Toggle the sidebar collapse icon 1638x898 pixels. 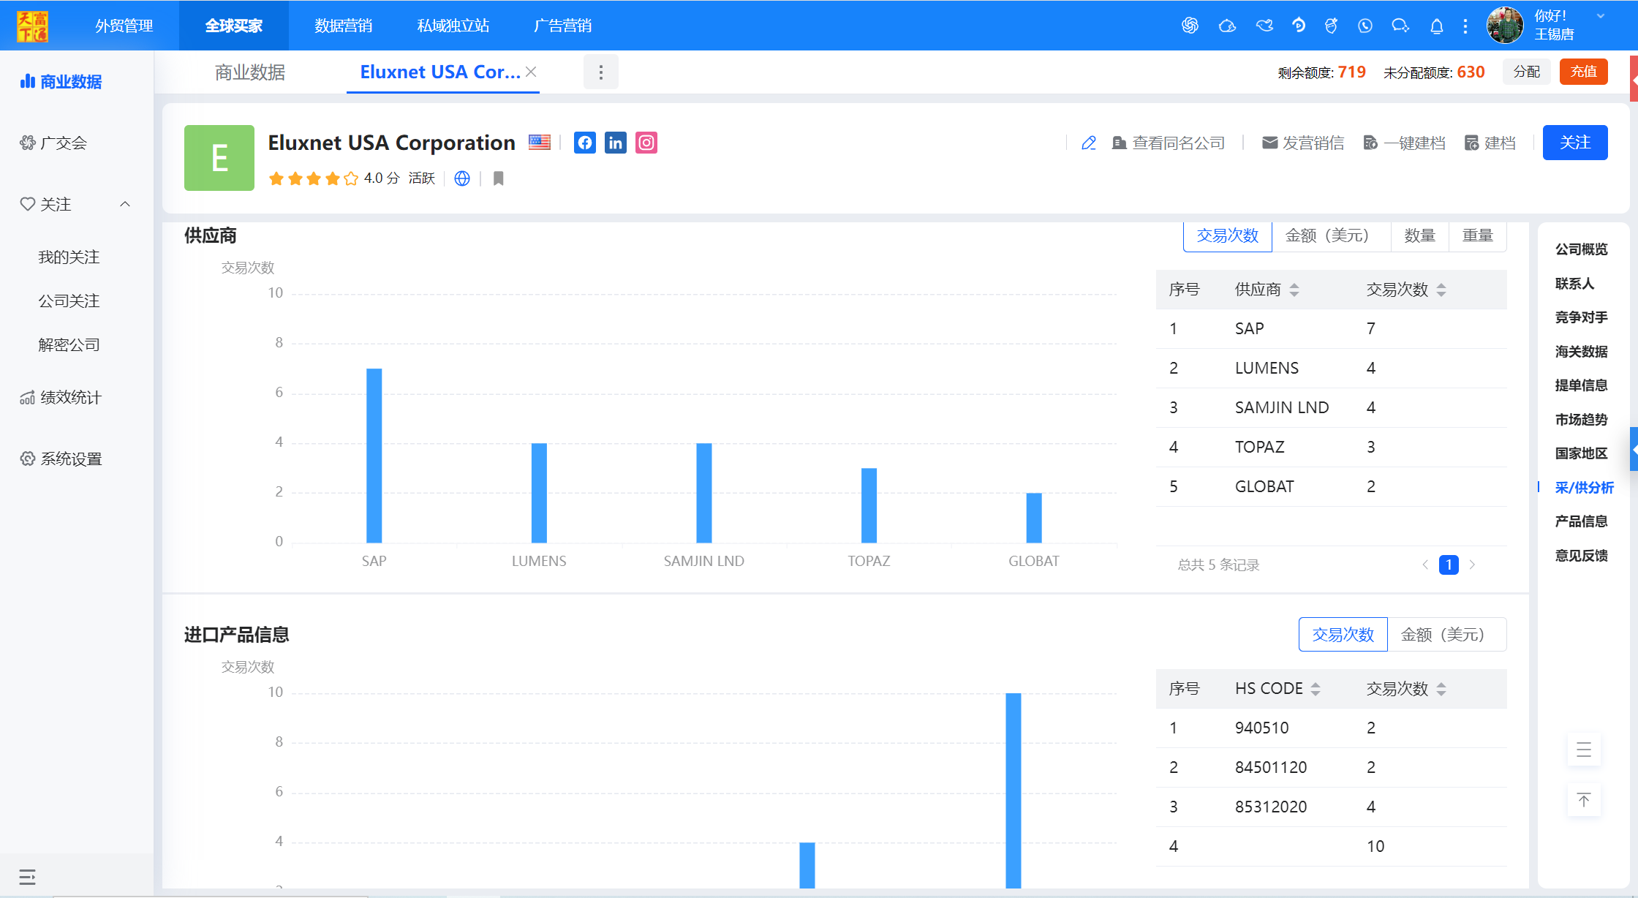point(27,877)
